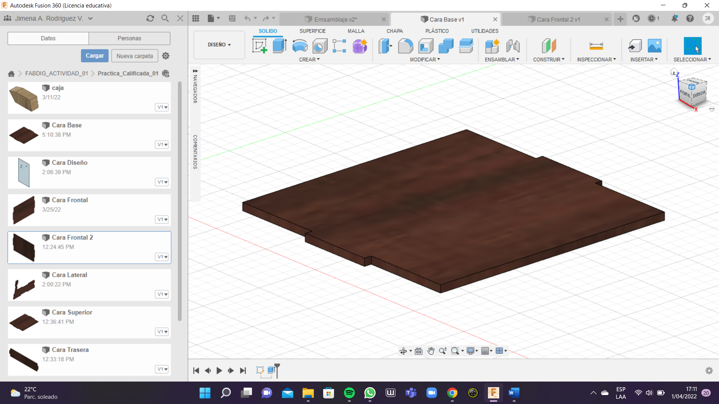Click the New Component assemble icon
This screenshot has width=719, height=404.
[492, 46]
